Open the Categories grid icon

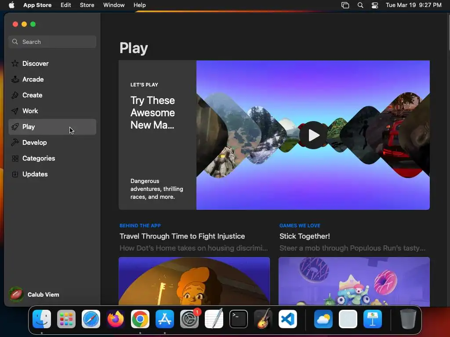(x=15, y=158)
